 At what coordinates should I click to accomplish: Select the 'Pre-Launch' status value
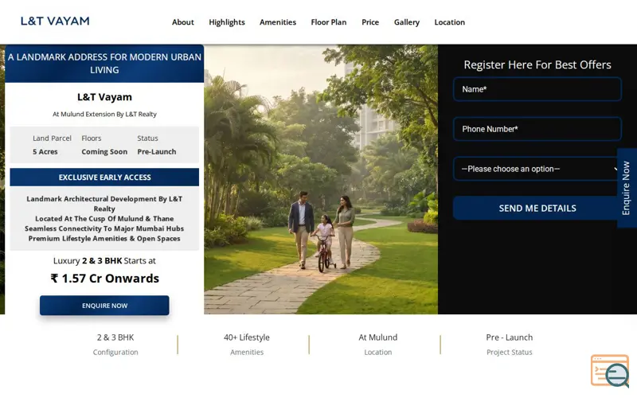point(157,152)
